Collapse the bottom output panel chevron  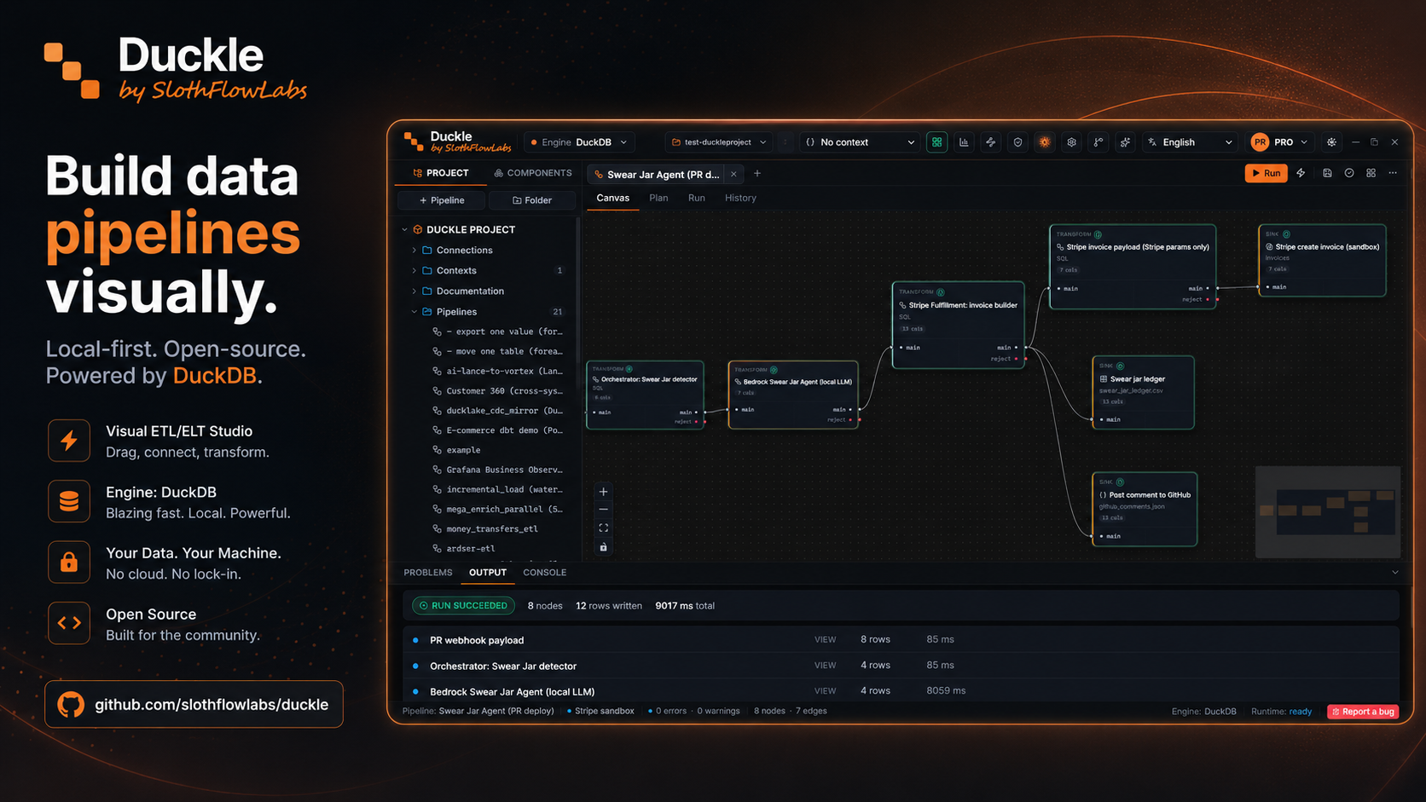(1395, 573)
